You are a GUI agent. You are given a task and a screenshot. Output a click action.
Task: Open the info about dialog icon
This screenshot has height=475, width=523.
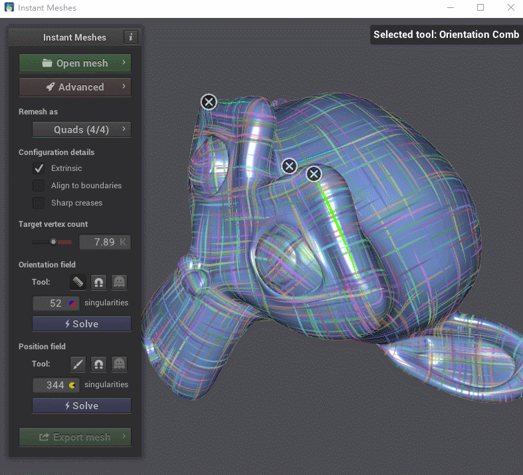(131, 37)
